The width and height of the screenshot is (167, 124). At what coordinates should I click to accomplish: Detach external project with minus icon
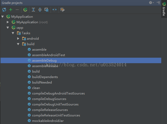(x=17, y=10)
